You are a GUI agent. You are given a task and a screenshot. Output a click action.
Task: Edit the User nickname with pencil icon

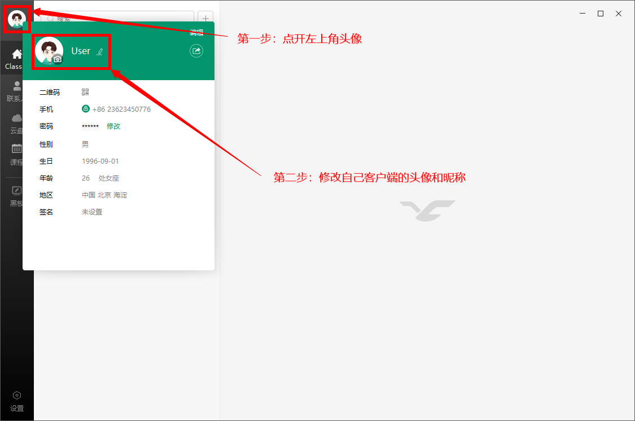point(99,51)
